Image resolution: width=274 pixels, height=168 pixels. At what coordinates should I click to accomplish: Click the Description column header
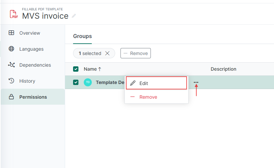(223, 69)
